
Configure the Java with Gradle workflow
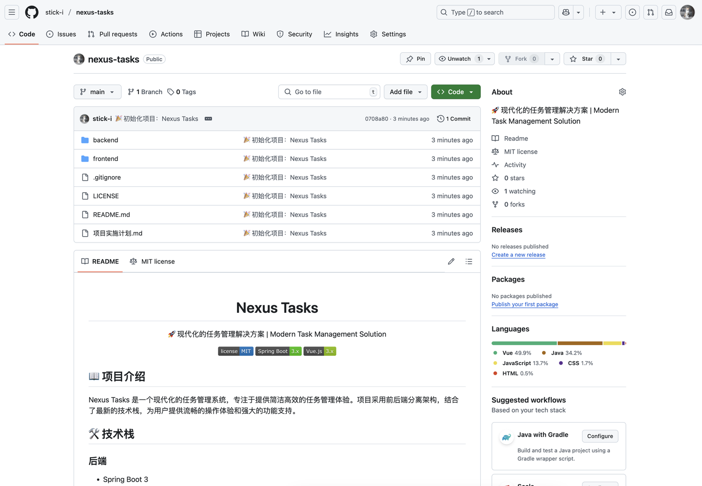click(600, 436)
